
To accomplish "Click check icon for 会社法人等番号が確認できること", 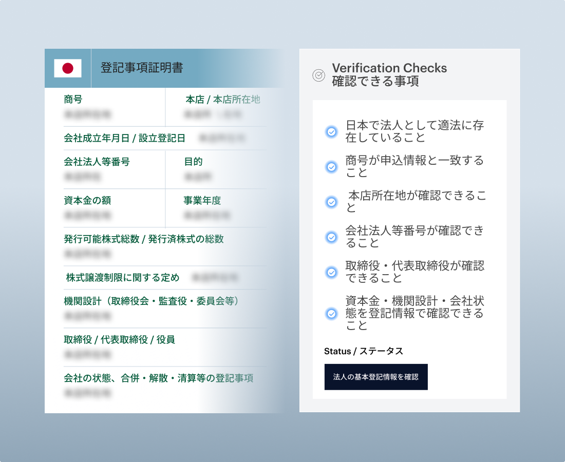I will click(x=332, y=237).
